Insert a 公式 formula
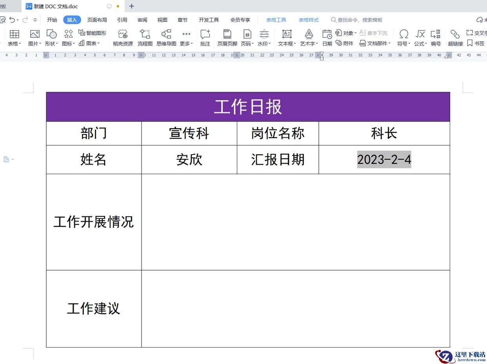 (420, 38)
